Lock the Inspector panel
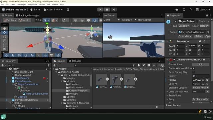The height and width of the screenshot is (120, 213). [207, 15]
